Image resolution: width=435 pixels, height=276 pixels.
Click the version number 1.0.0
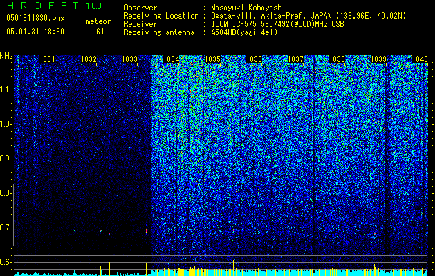coord(94,6)
